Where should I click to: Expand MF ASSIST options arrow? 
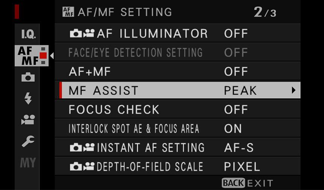click(294, 90)
